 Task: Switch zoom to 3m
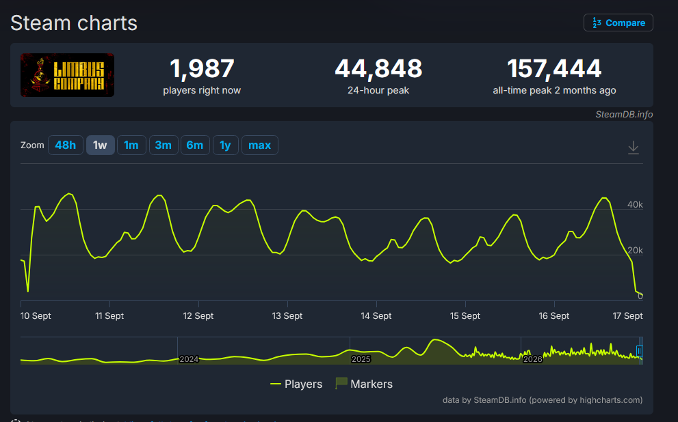point(164,145)
